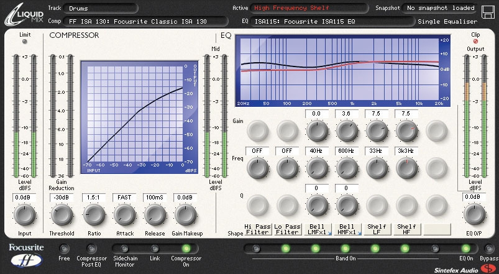This screenshot has height=274, width=499.
Task: Click the compressor transfer curve graph
Action: point(139,117)
